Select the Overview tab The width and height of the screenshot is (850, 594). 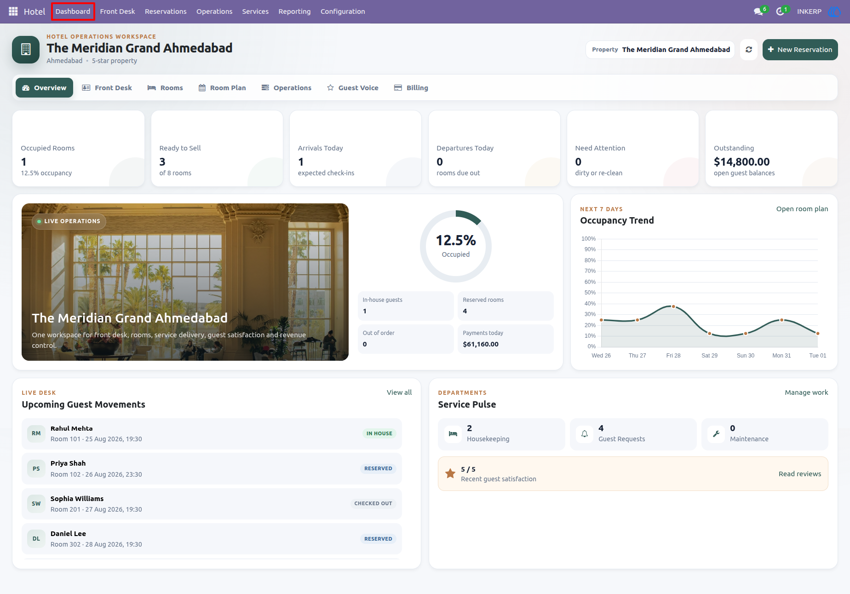tap(44, 88)
